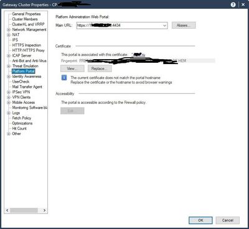Open the Main URL dropdown arrow
The height and width of the screenshot is (229, 249).
pyautogui.click(x=165, y=26)
